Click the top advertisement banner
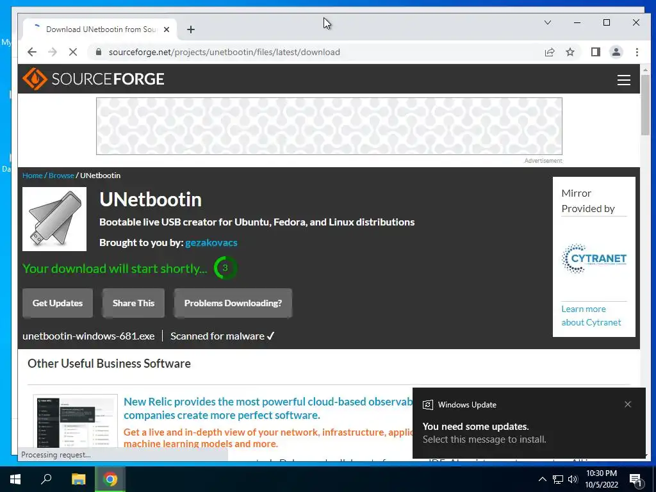The height and width of the screenshot is (492, 656). coord(329,126)
